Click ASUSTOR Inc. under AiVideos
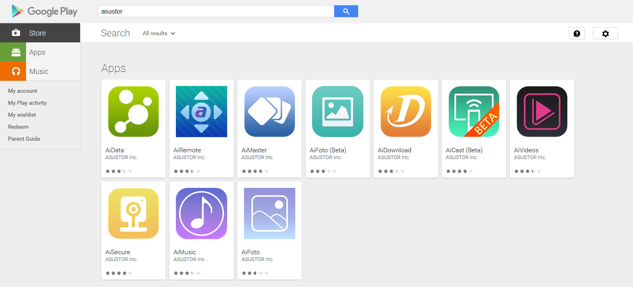This screenshot has height=287, width=633. click(530, 157)
